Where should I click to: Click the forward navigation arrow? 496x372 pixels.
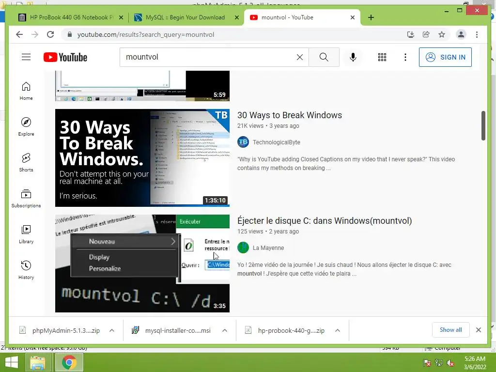point(35,34)
